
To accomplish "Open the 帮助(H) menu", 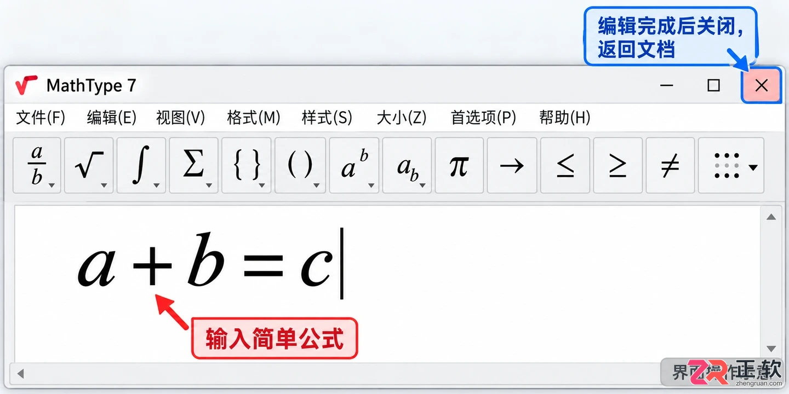I will coord(565,117).
